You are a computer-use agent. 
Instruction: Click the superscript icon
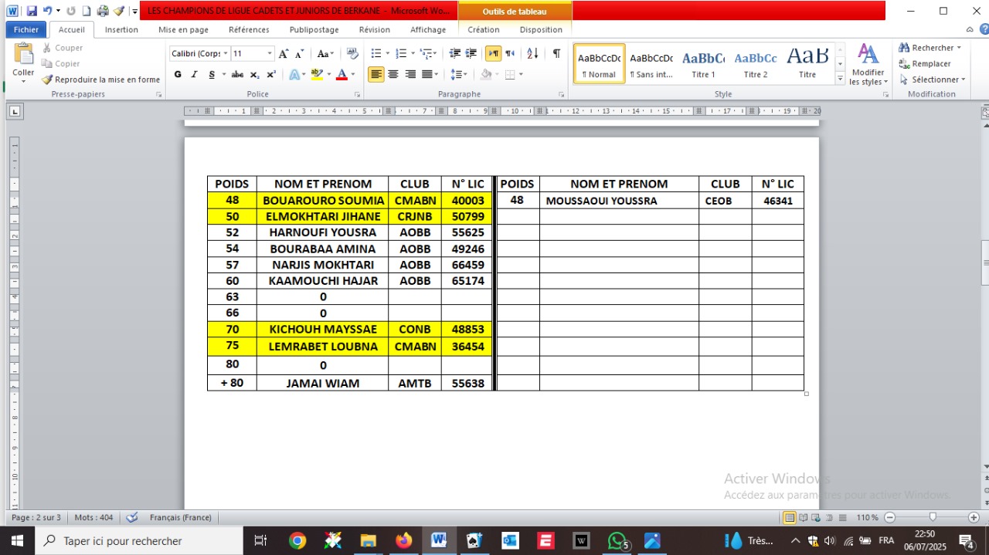click(271, 75)
